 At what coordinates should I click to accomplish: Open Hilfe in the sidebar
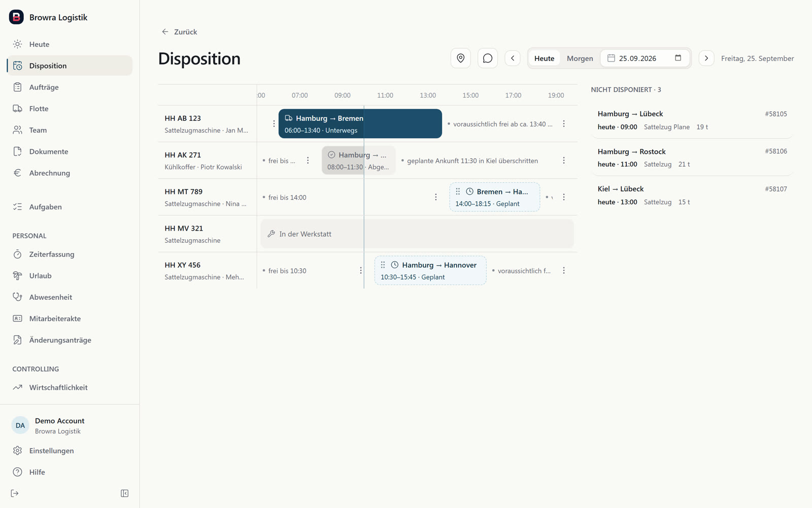pos(70,472)
